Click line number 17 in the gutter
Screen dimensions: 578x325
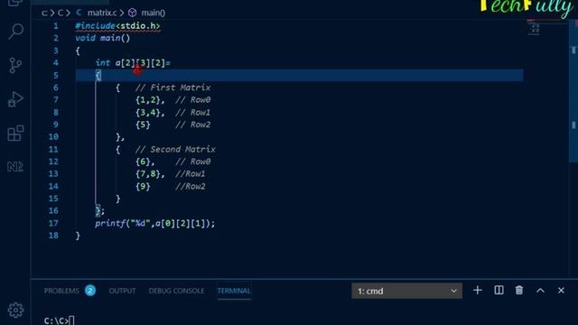click(53, 223)
